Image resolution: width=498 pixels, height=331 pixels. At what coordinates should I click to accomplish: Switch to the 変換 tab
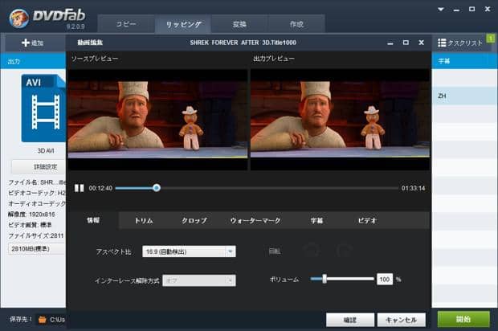pos(239,24)
